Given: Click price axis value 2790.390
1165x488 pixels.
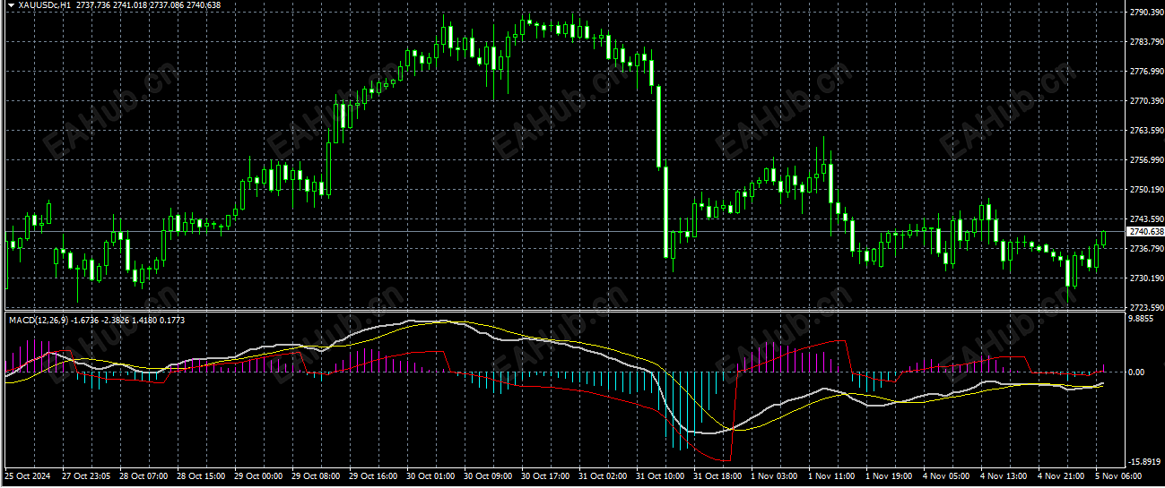Looking at the screenshot, I should (1146, 13).
